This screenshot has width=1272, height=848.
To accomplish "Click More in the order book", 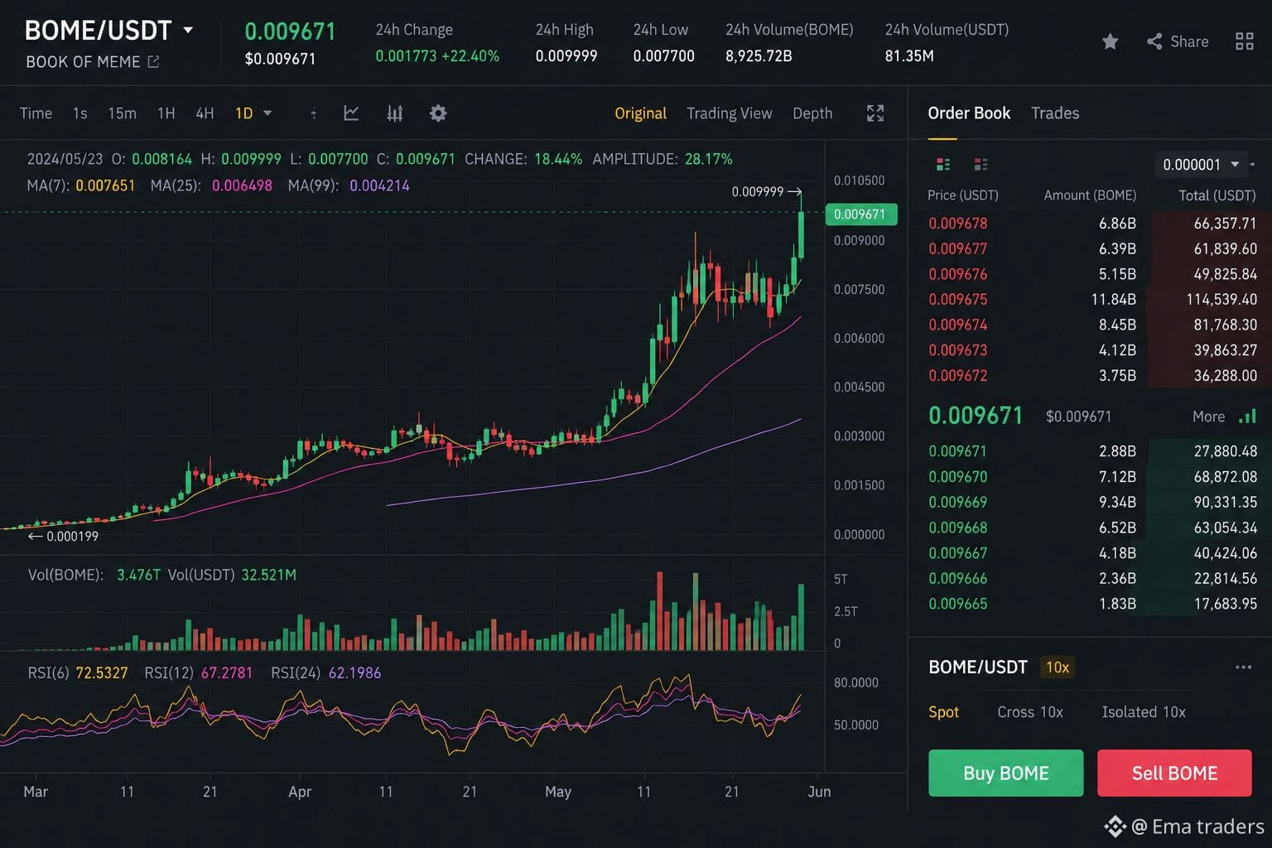I will [1208, 417].
